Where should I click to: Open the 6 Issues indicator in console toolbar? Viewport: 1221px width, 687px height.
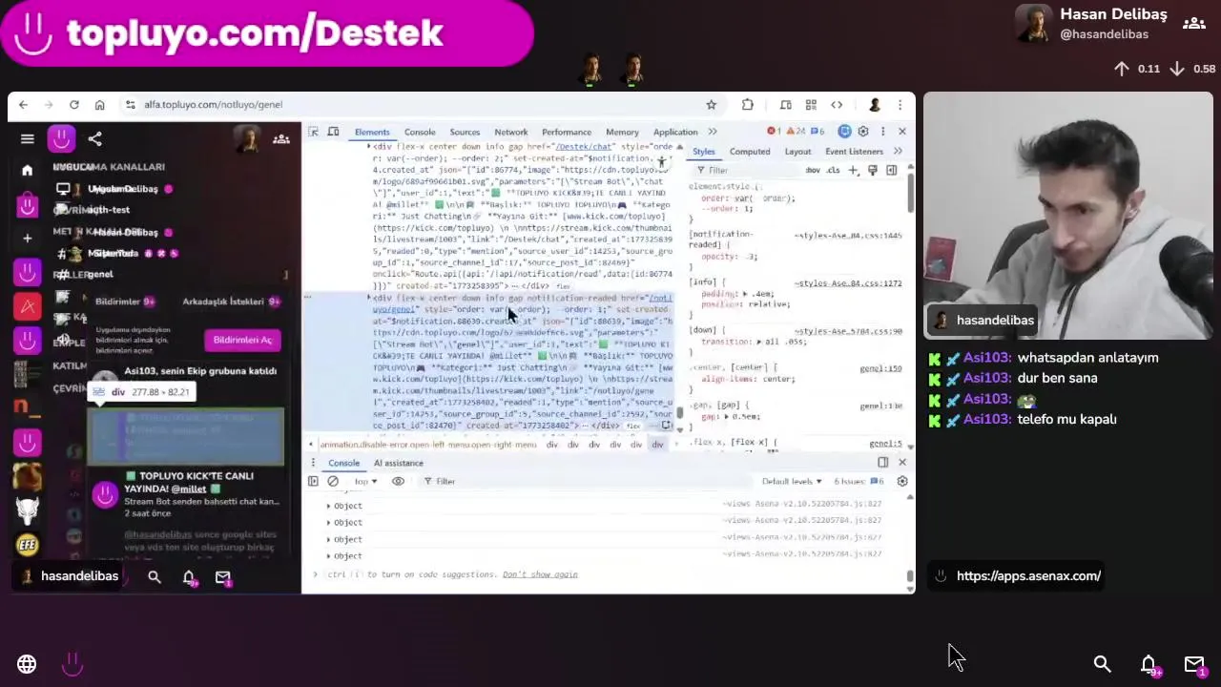pos(859,481)
